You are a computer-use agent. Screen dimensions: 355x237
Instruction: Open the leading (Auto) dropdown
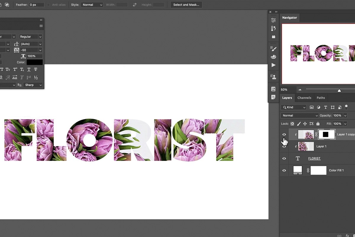[x=31, y=44]
